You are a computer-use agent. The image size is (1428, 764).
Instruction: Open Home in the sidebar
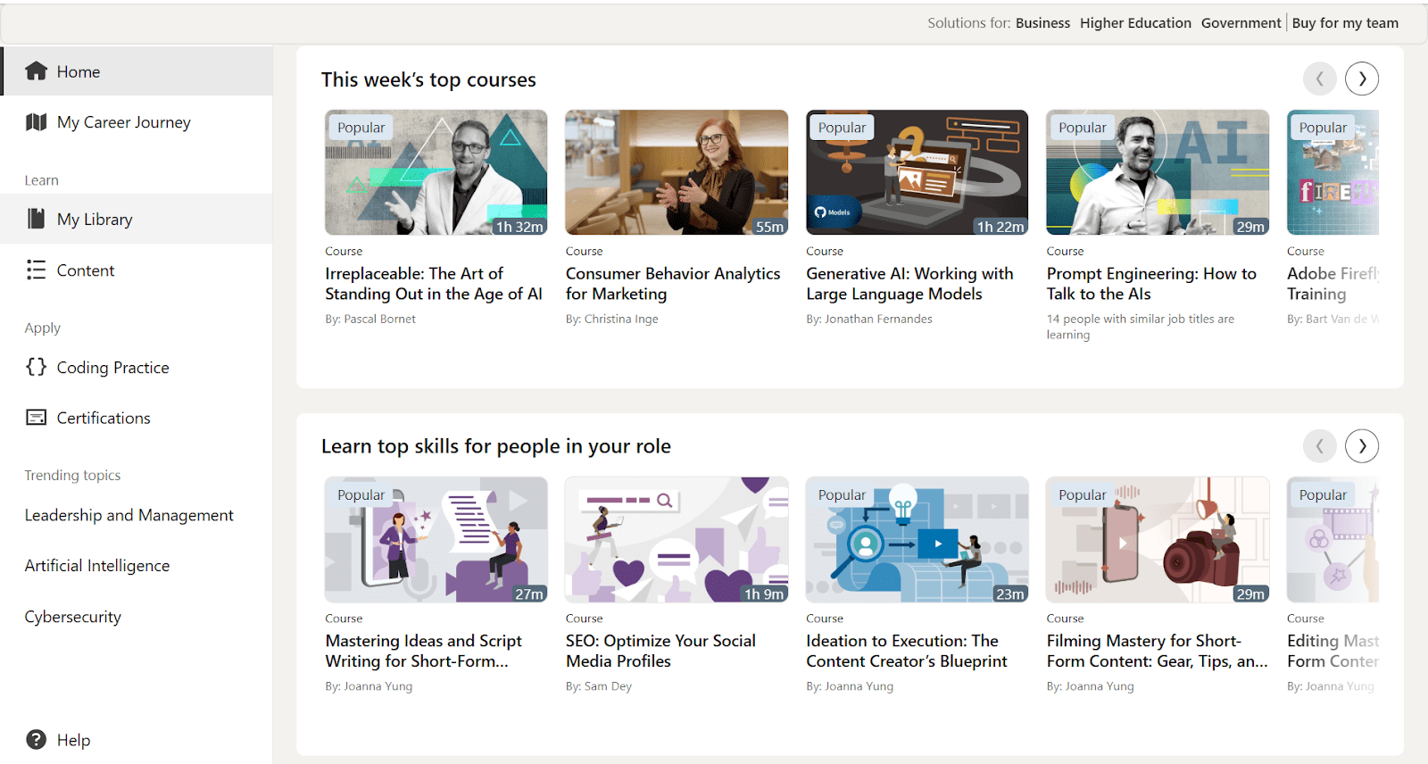tap(137, 71)
